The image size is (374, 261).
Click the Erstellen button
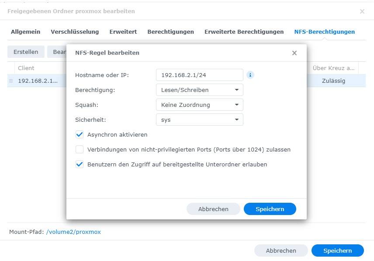point(26,52)
